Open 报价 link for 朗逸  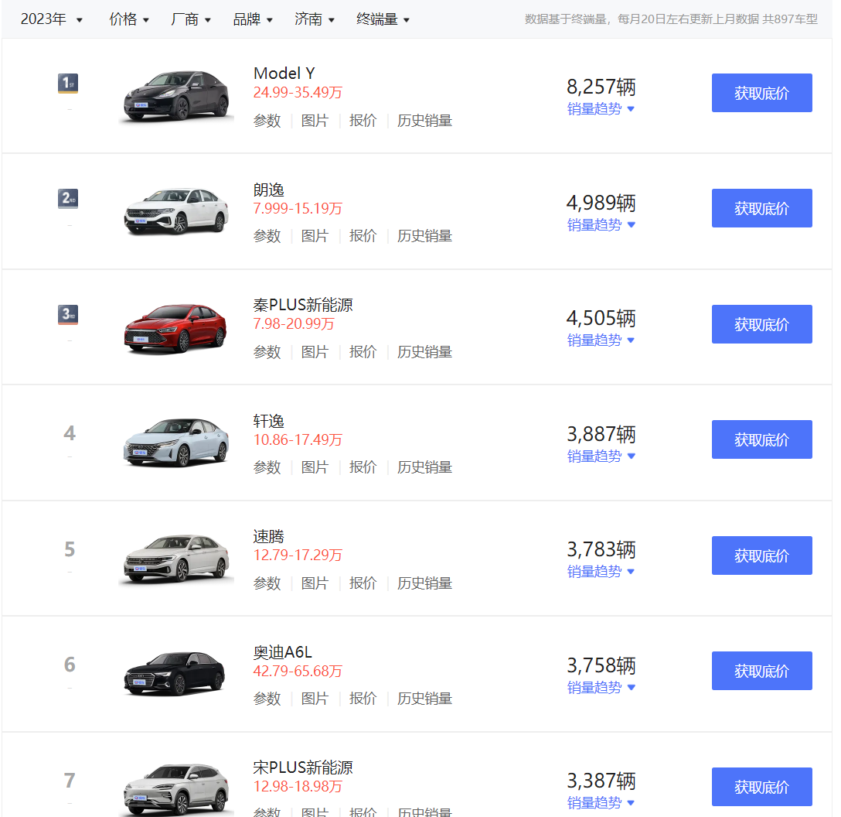click(363, 236)
